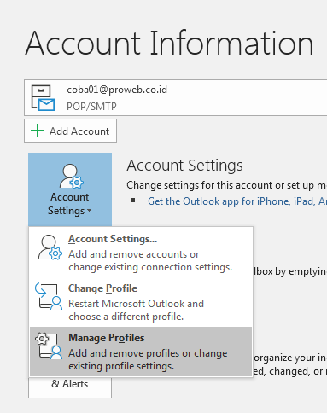327x413 pixels.
Task: Open the coba01@proweb.co.id account selector
Action: [176, 98]
